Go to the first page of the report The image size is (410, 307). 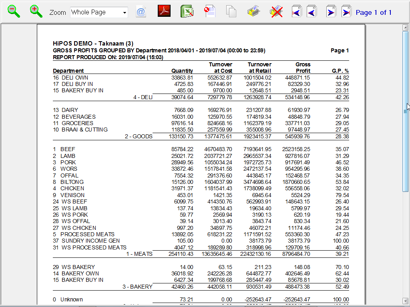click(297, 12)
